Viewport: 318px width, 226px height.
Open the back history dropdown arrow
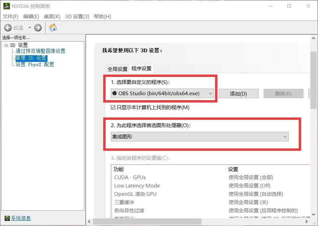coord(30,28)
